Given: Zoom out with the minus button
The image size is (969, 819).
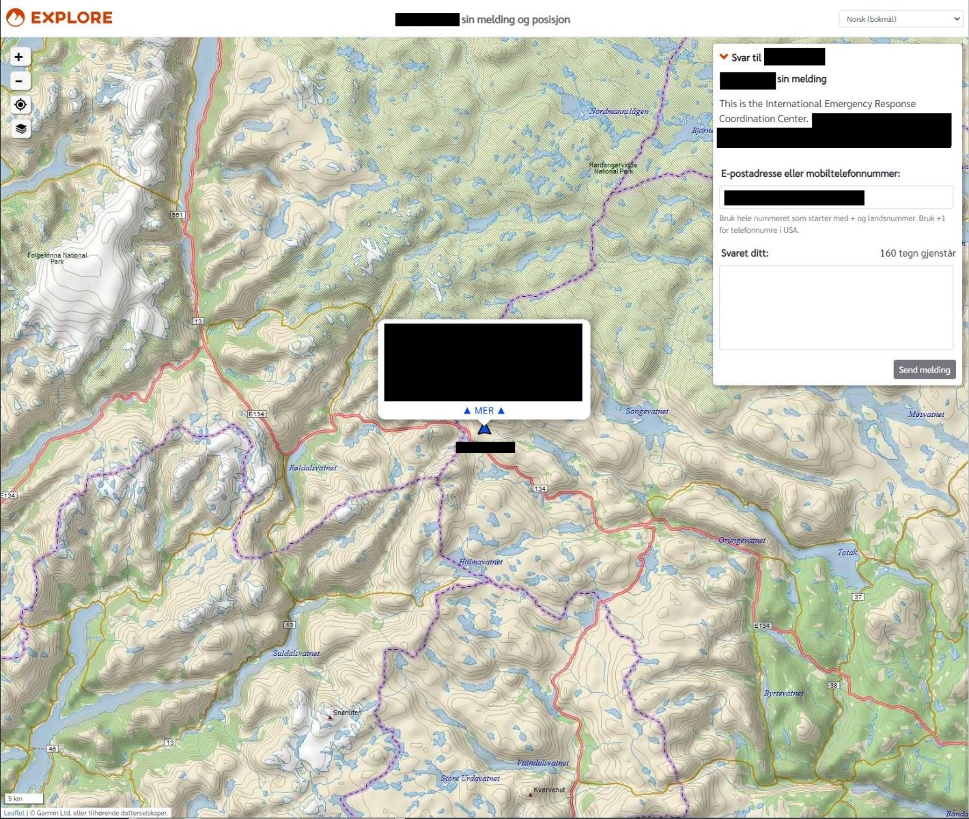Looking at the screenshot, I should tap(19, 81).
